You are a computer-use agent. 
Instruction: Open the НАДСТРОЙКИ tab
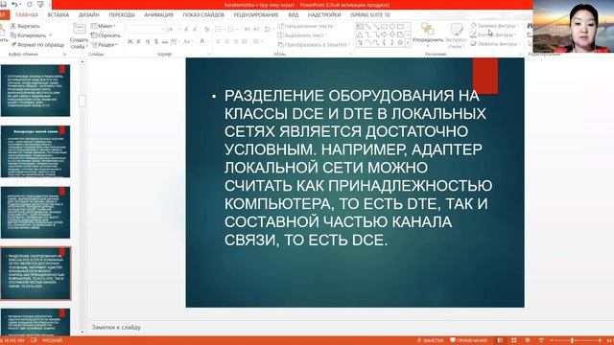tap(324, 15)
